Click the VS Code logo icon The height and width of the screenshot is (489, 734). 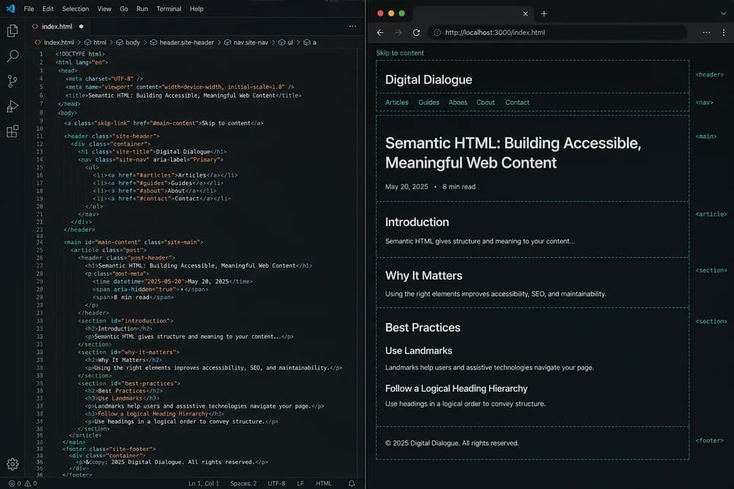pos(10,8)
